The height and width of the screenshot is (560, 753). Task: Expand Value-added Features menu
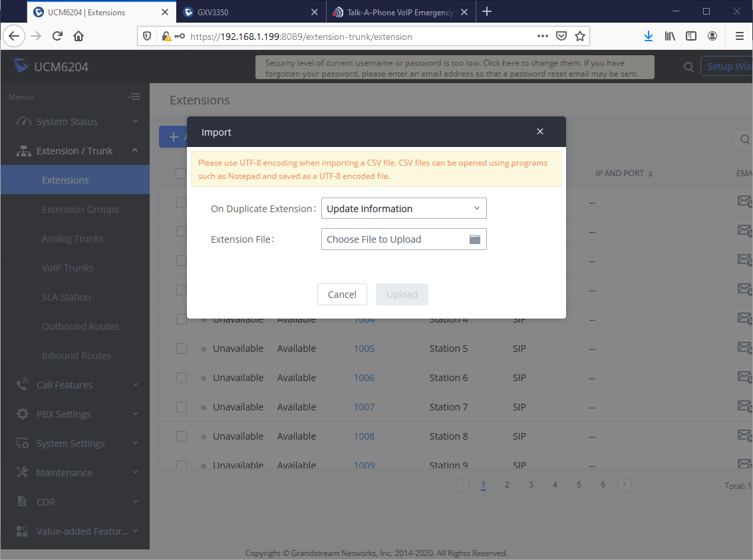[x=75, y=531]
